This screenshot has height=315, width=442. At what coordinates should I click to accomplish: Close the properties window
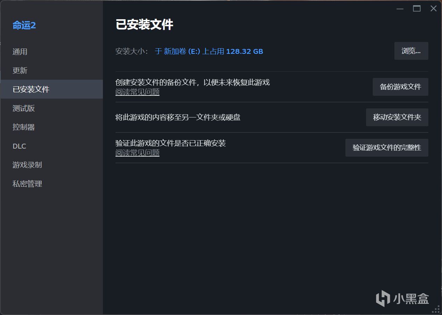tap(433, 9)
